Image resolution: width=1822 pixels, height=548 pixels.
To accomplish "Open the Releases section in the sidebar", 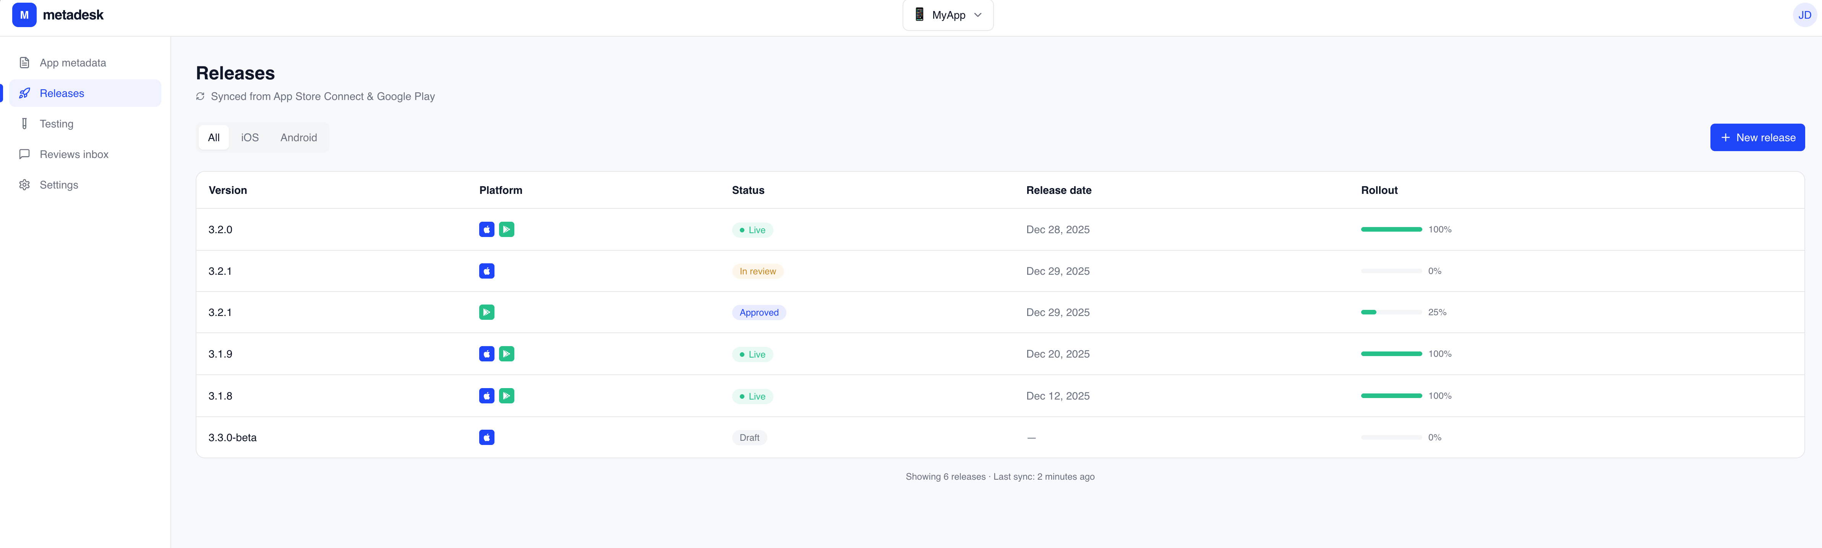I will point(62,92).
